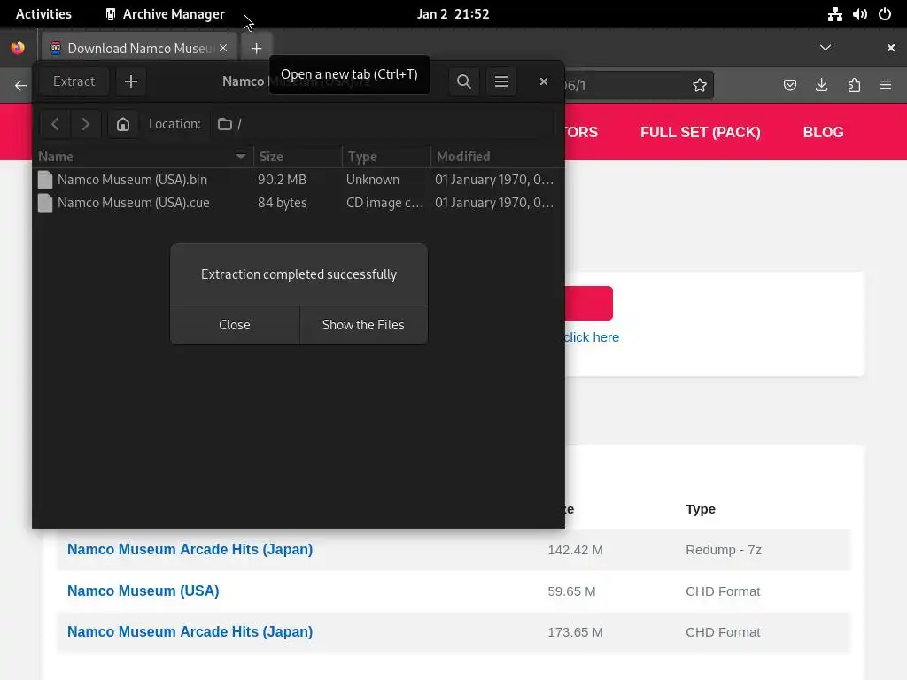Screen dimensions: 907x680
Task: Expand the Firefox list all tabs dropdown
Action: click(826, 48)
